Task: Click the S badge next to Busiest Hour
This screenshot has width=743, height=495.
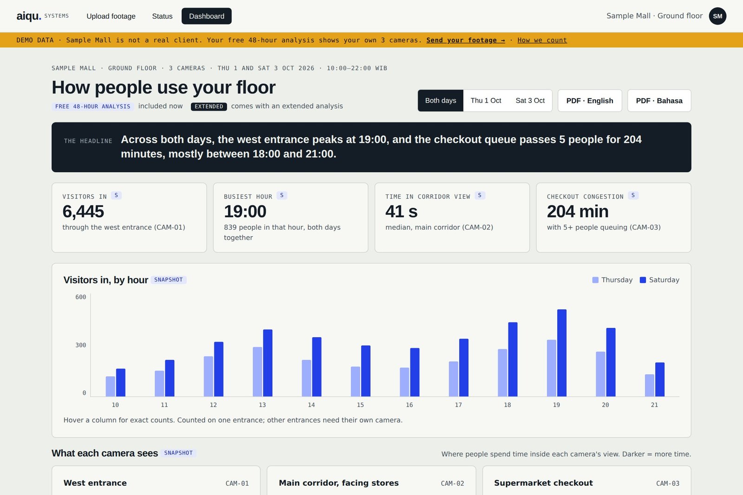Action: (282, 195)
